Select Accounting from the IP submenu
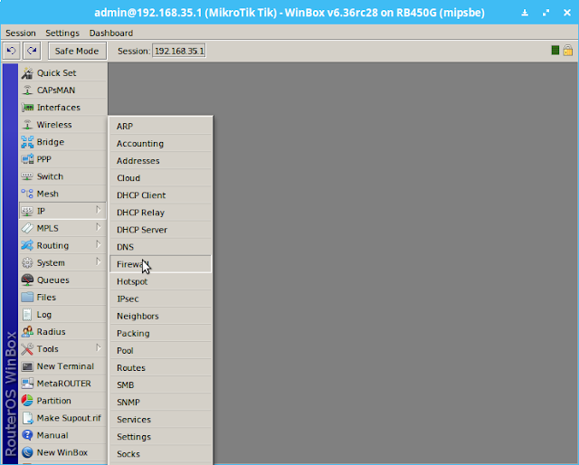 tap(161, 144)
